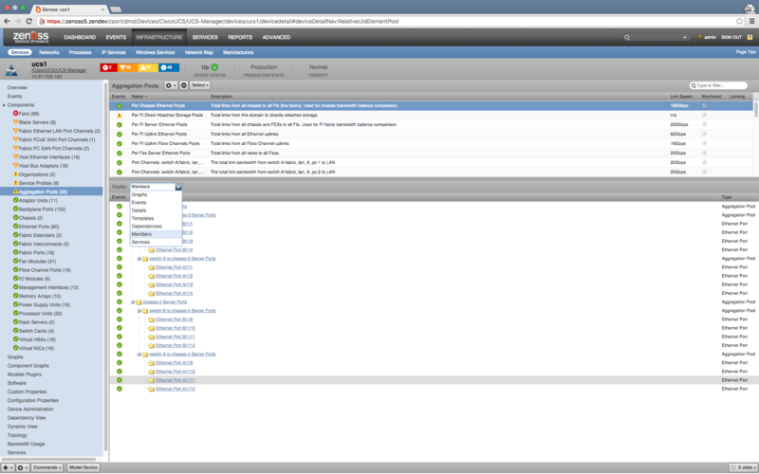Screen dimensions: 759x474
Task: Open the browser hamburger menu
Action: pos(751,21)
